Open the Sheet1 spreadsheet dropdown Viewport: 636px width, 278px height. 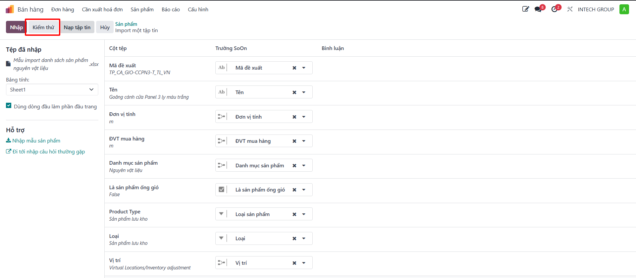click(x=52, y=89)
